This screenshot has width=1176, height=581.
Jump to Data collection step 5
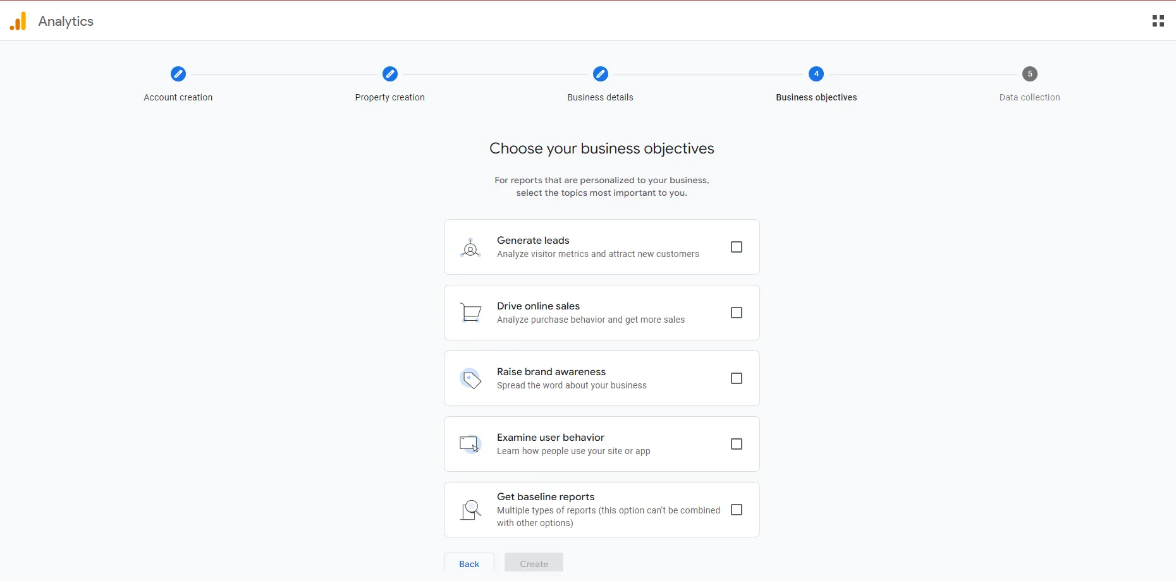pyautogui.click(x=1030, y=74)
